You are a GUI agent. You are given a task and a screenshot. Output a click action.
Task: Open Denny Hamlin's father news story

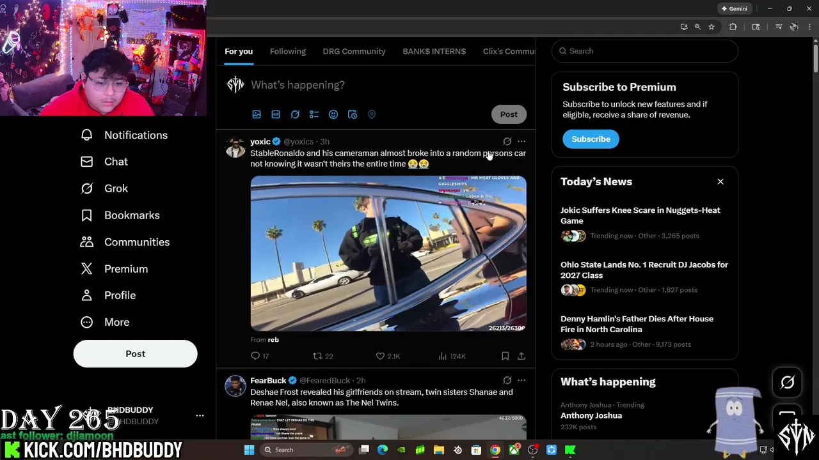[x=645, y=332]
